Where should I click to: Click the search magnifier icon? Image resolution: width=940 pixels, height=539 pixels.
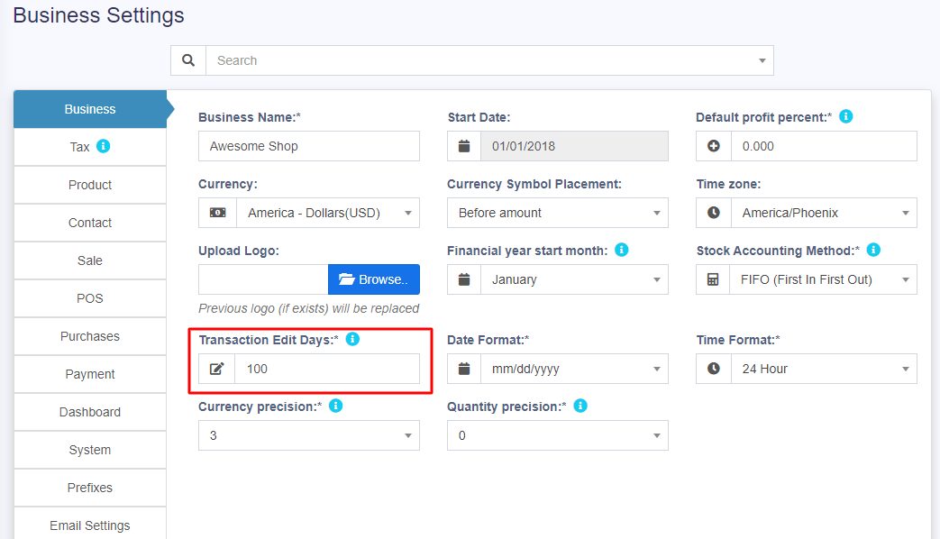(x=188, y=60)
